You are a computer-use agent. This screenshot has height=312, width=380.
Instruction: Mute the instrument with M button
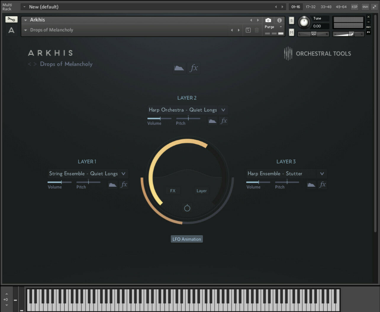[x=292, y=32]
